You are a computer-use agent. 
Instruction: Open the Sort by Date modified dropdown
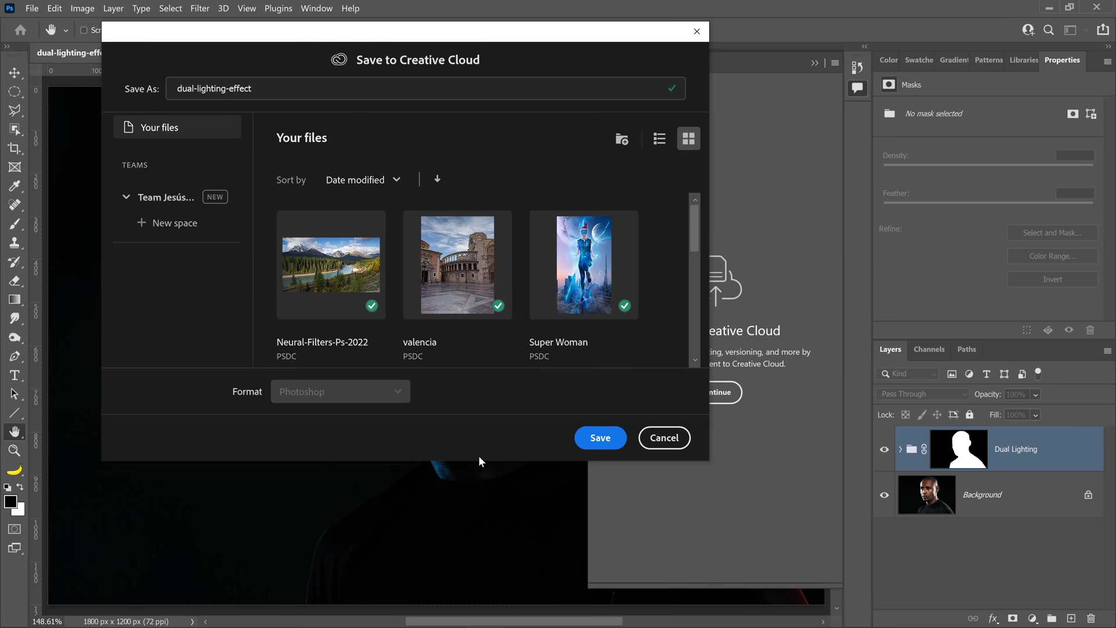point(364,180)
